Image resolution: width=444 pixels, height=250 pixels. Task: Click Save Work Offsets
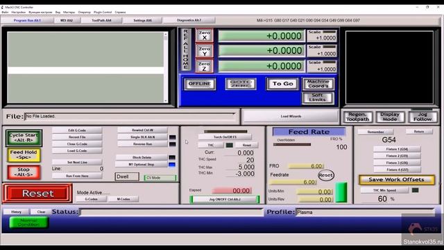click(396, 180)
